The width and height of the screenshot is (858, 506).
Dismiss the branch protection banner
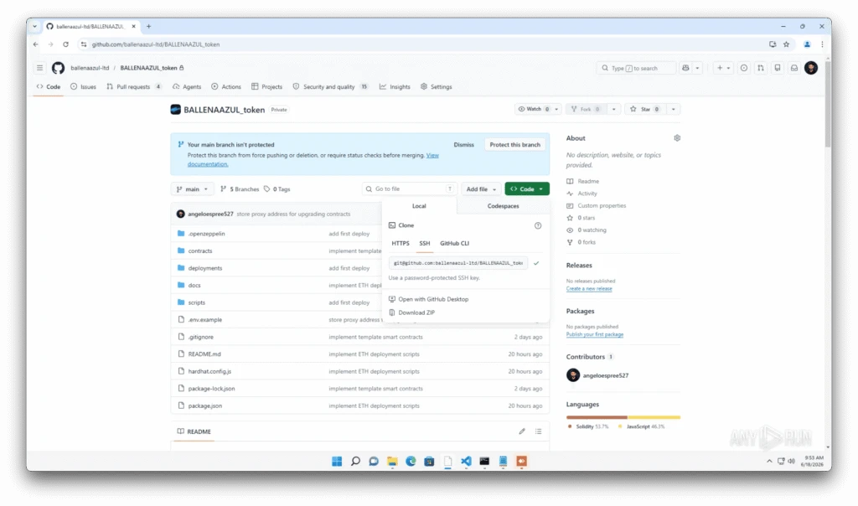[x=463, y=145]
